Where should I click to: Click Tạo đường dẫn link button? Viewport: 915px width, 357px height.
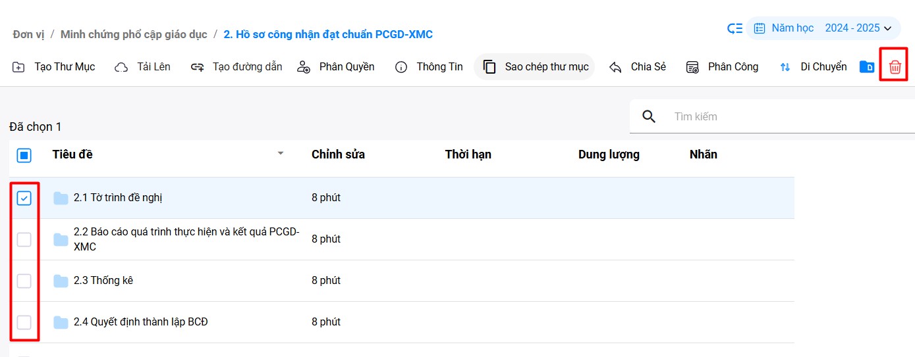click(x=236, y=67)
